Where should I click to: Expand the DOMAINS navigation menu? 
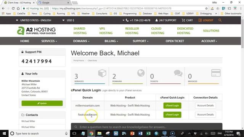click(x=81, y=41)
